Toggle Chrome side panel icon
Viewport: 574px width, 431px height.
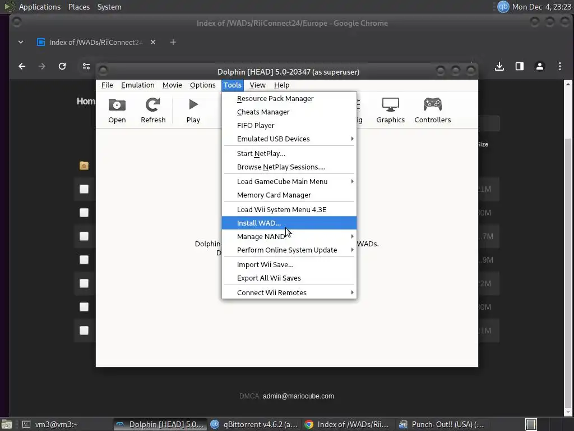(520, 66)
